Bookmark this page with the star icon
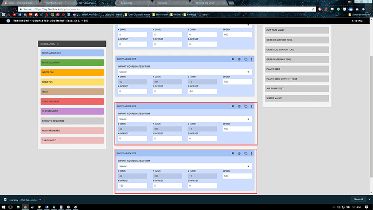373x210 pixels. [x=314, y=9]
